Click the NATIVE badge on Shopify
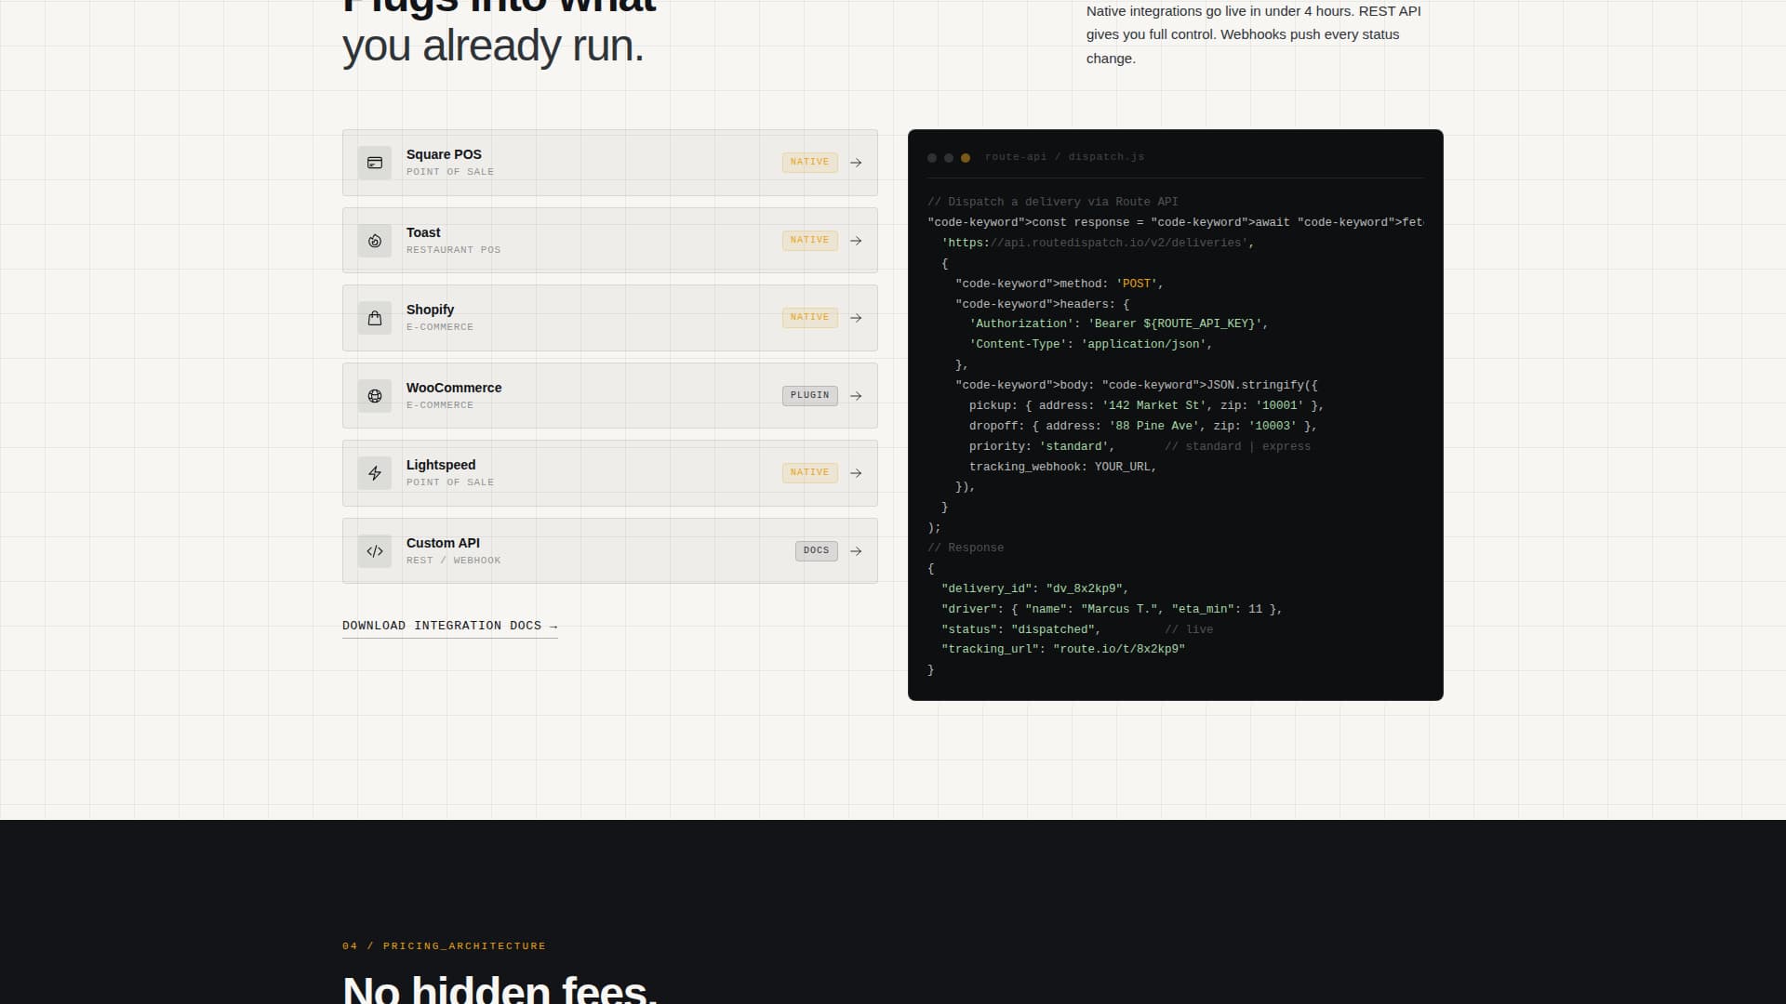 [x=809, y=317]
